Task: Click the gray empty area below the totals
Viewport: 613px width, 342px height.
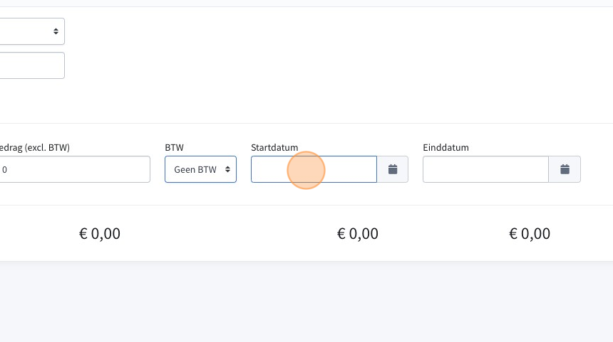Action: point(306,301)
